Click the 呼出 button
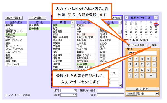Image resolution: width=167 pixels, height=103 pixels. pos(154,45)
